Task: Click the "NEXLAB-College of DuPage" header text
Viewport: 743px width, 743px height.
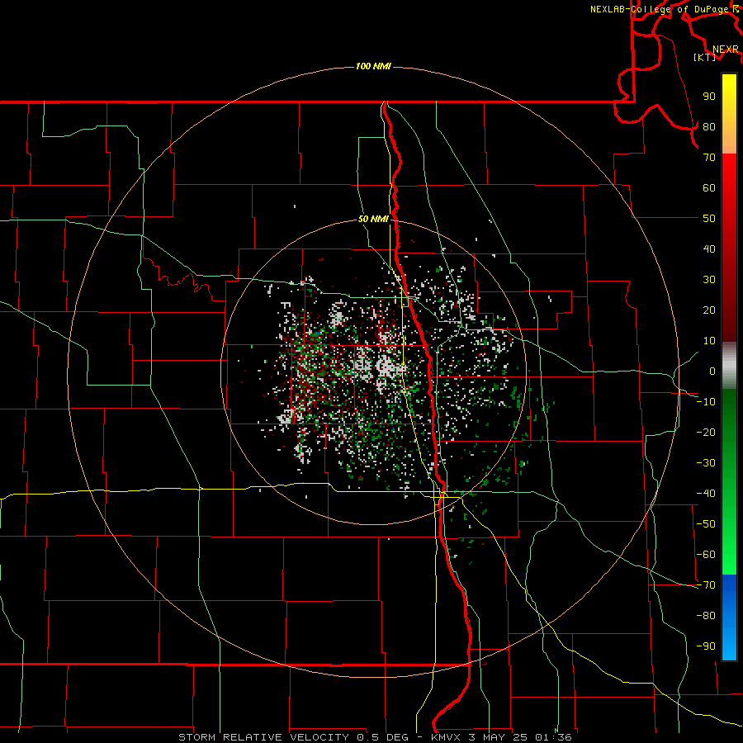Action: [x=659, y=9]
